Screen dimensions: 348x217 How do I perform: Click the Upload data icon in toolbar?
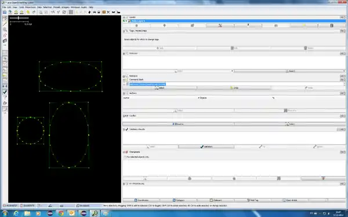22,12
